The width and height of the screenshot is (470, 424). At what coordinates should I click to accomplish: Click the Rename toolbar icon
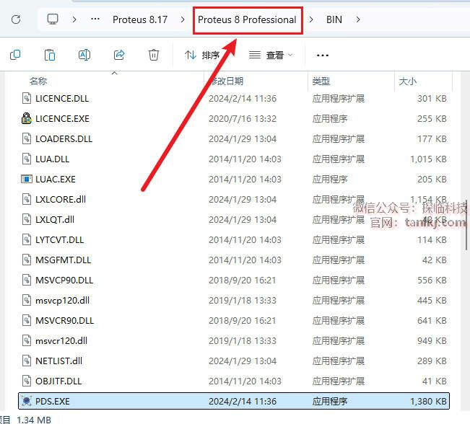[84, 55]
